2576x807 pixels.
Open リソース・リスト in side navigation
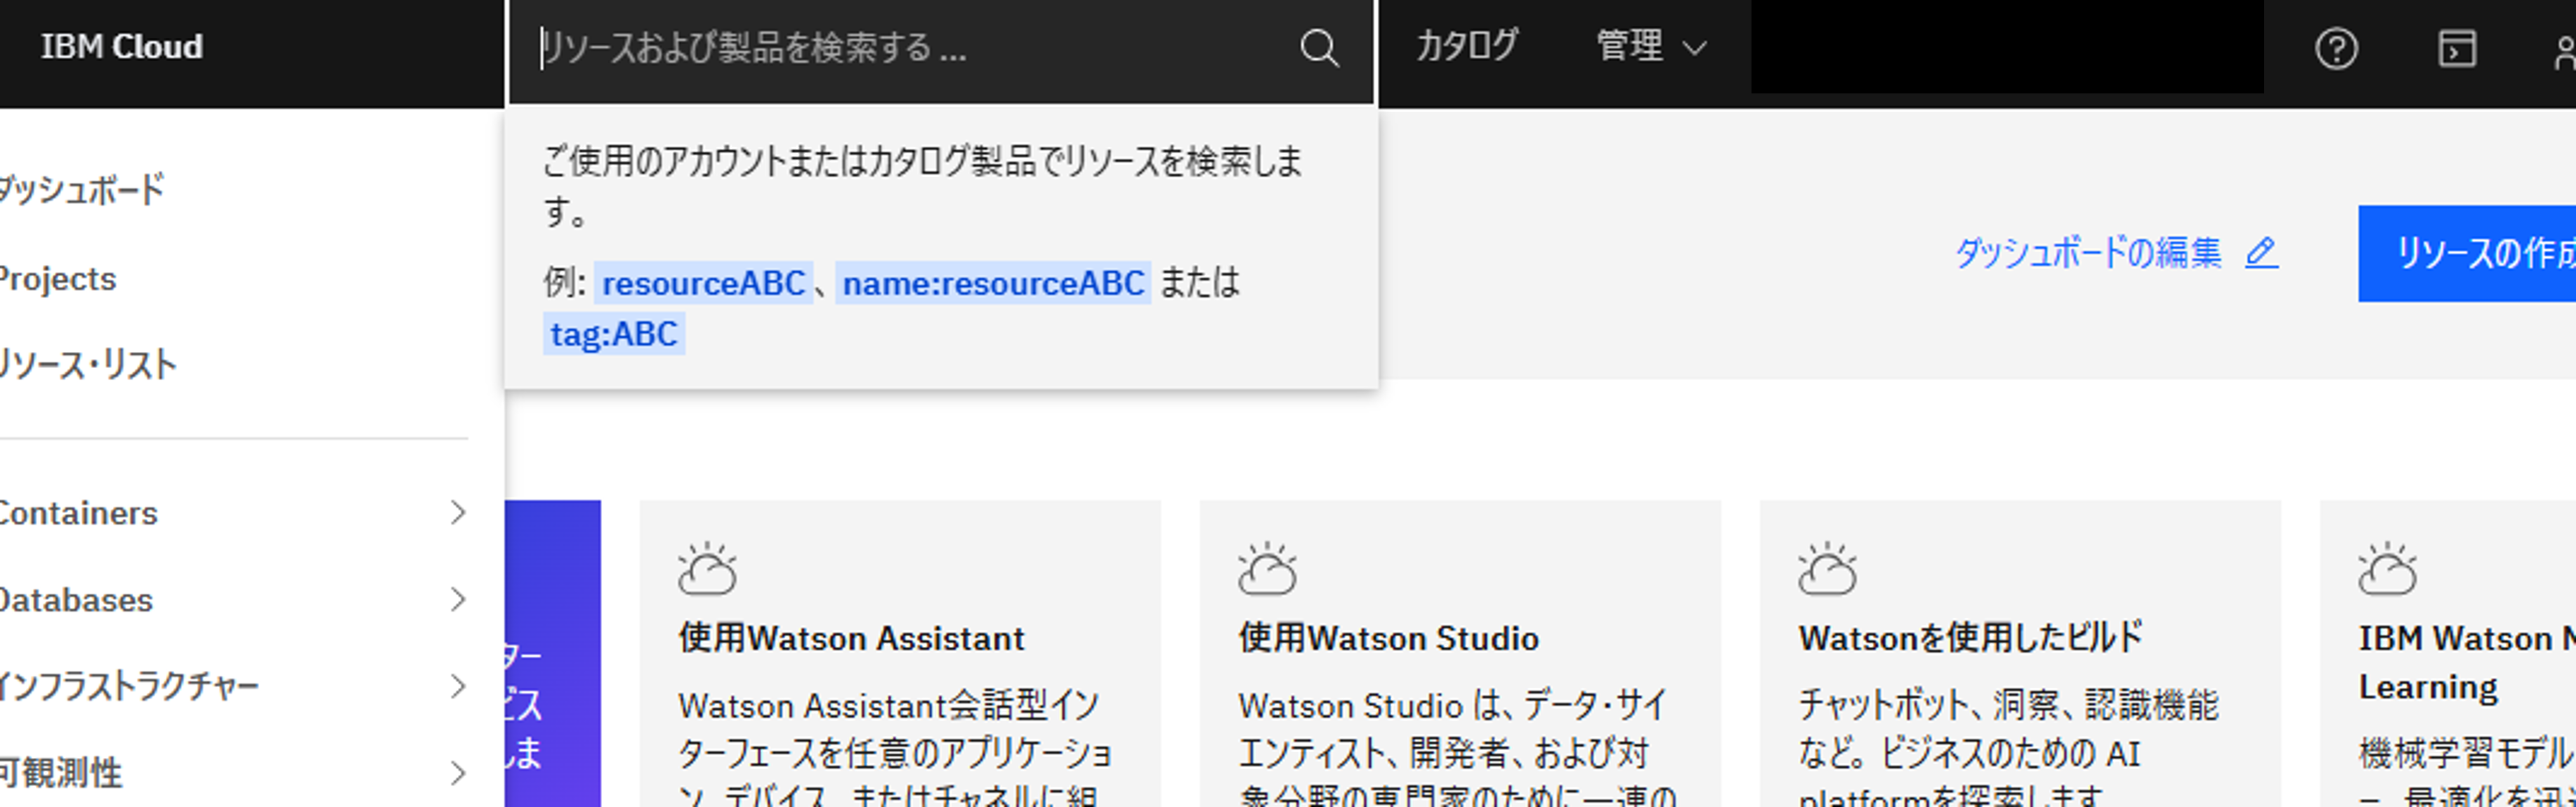(x=88, y=365)
